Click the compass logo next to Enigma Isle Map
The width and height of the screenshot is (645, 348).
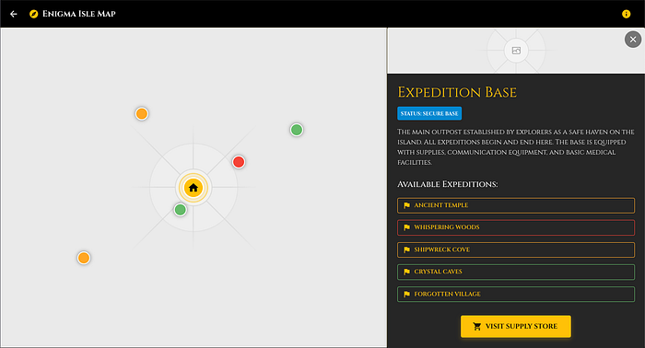click(34, 14)
